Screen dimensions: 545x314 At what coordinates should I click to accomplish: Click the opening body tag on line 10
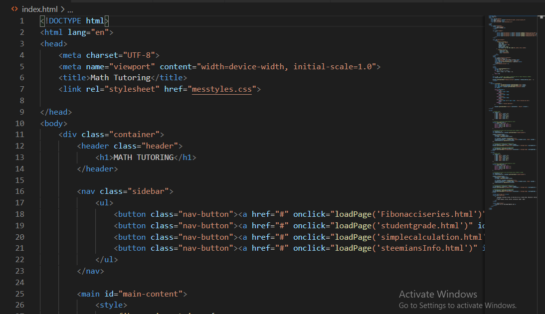pyautogui.click(x=53, y=123)
